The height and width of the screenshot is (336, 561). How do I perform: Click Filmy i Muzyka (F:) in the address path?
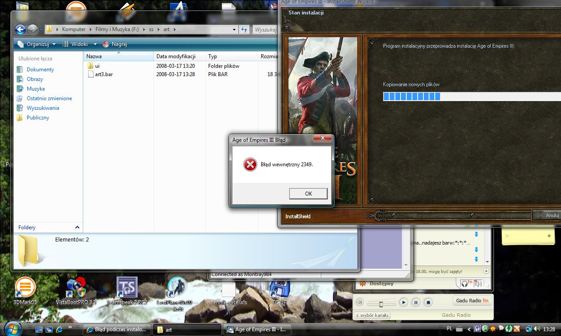point(117,29)
